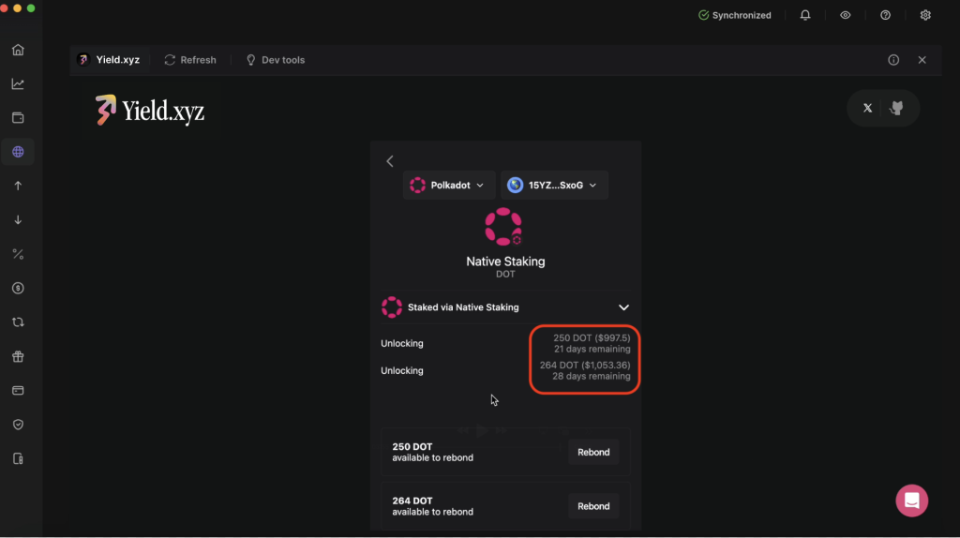Toggle the eye icon to hide balances
960x538 pixels.
coord(846,15)
